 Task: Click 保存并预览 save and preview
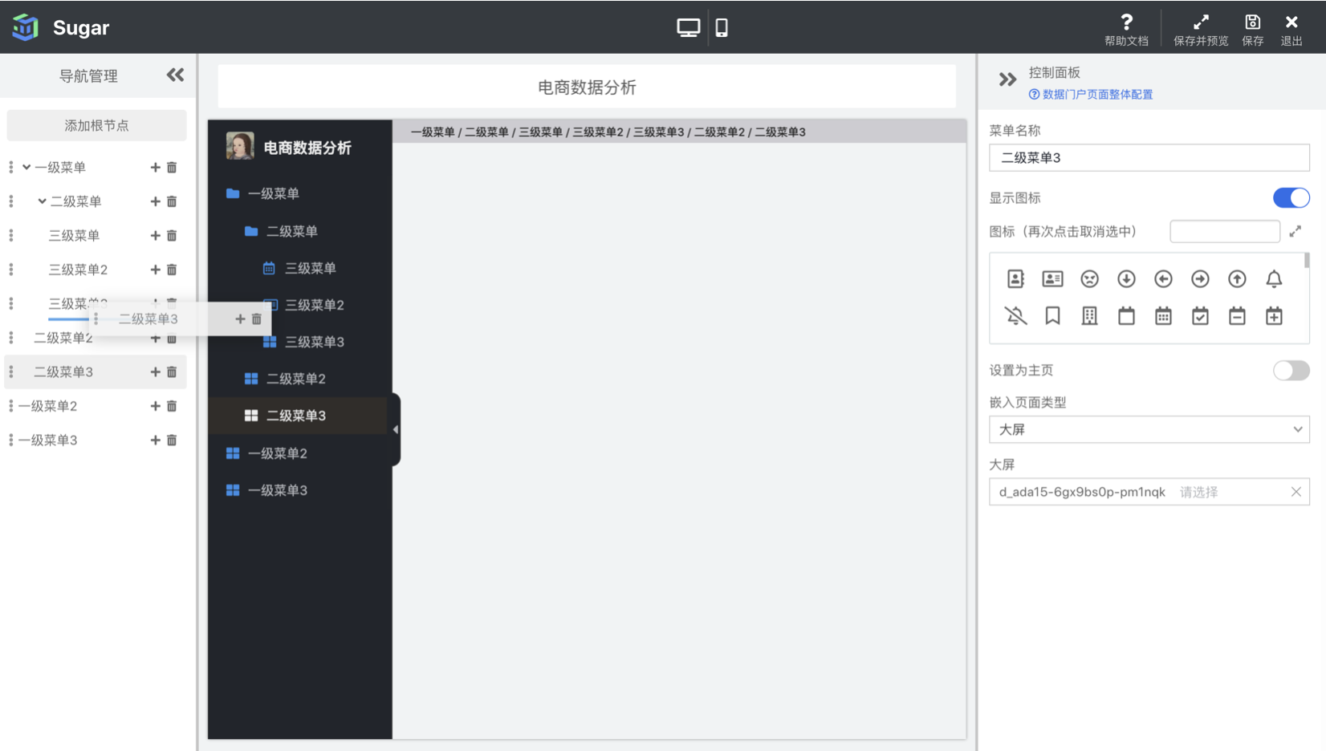[1201, 30]
